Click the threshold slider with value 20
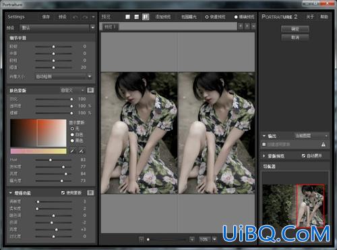 tap(53, 68)
